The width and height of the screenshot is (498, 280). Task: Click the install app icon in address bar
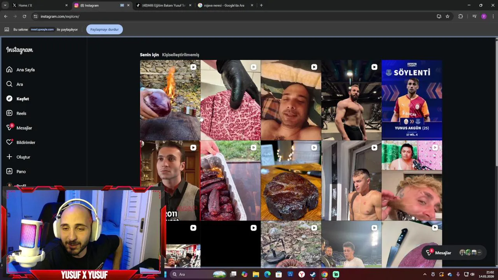439,16
